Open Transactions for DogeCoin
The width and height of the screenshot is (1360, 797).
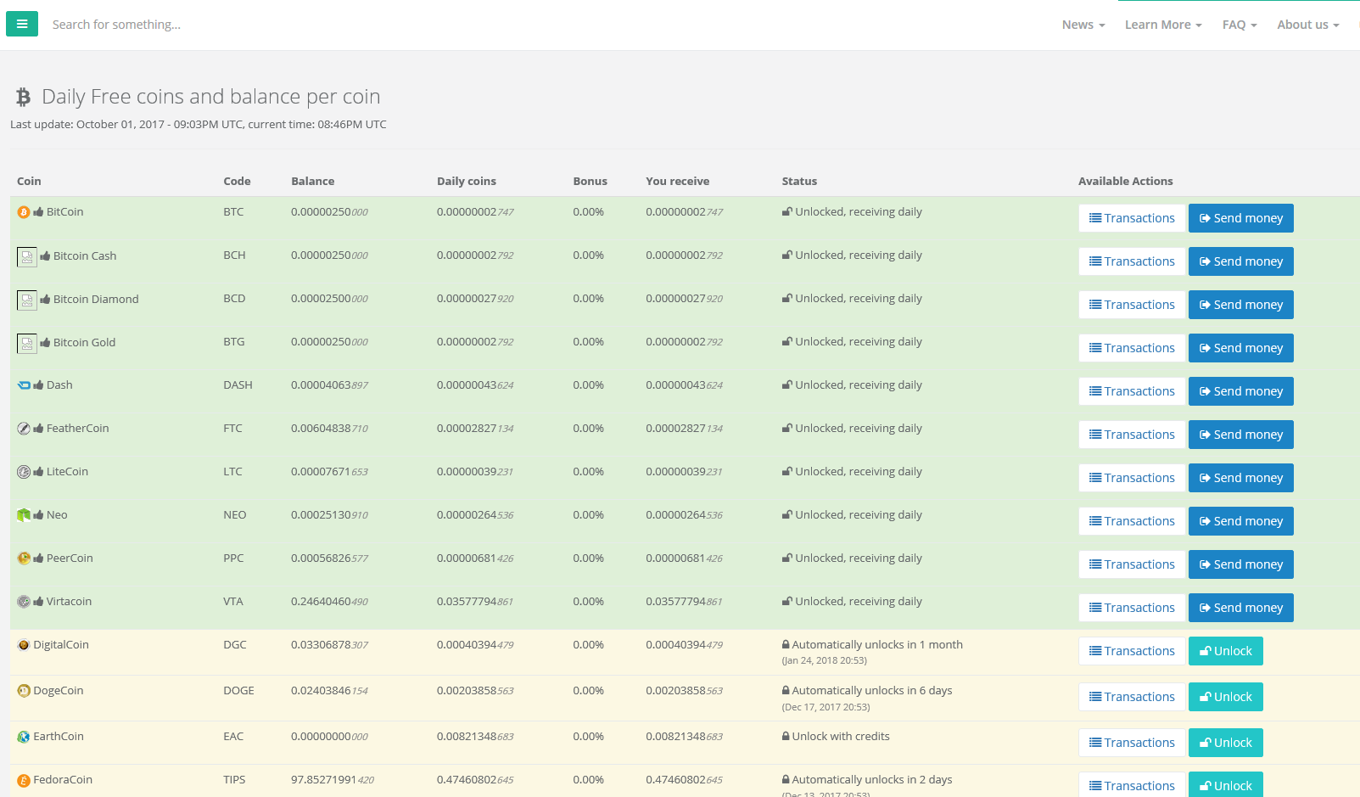1132,697
